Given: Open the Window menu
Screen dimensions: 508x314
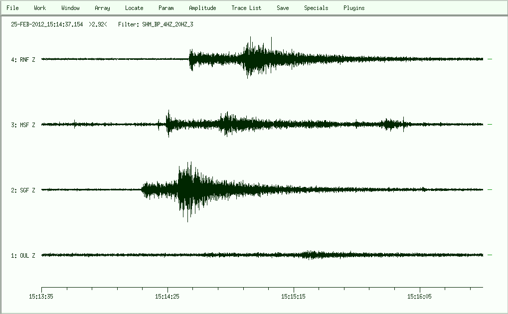Looking at the screenshot, I should pos(70,8).
